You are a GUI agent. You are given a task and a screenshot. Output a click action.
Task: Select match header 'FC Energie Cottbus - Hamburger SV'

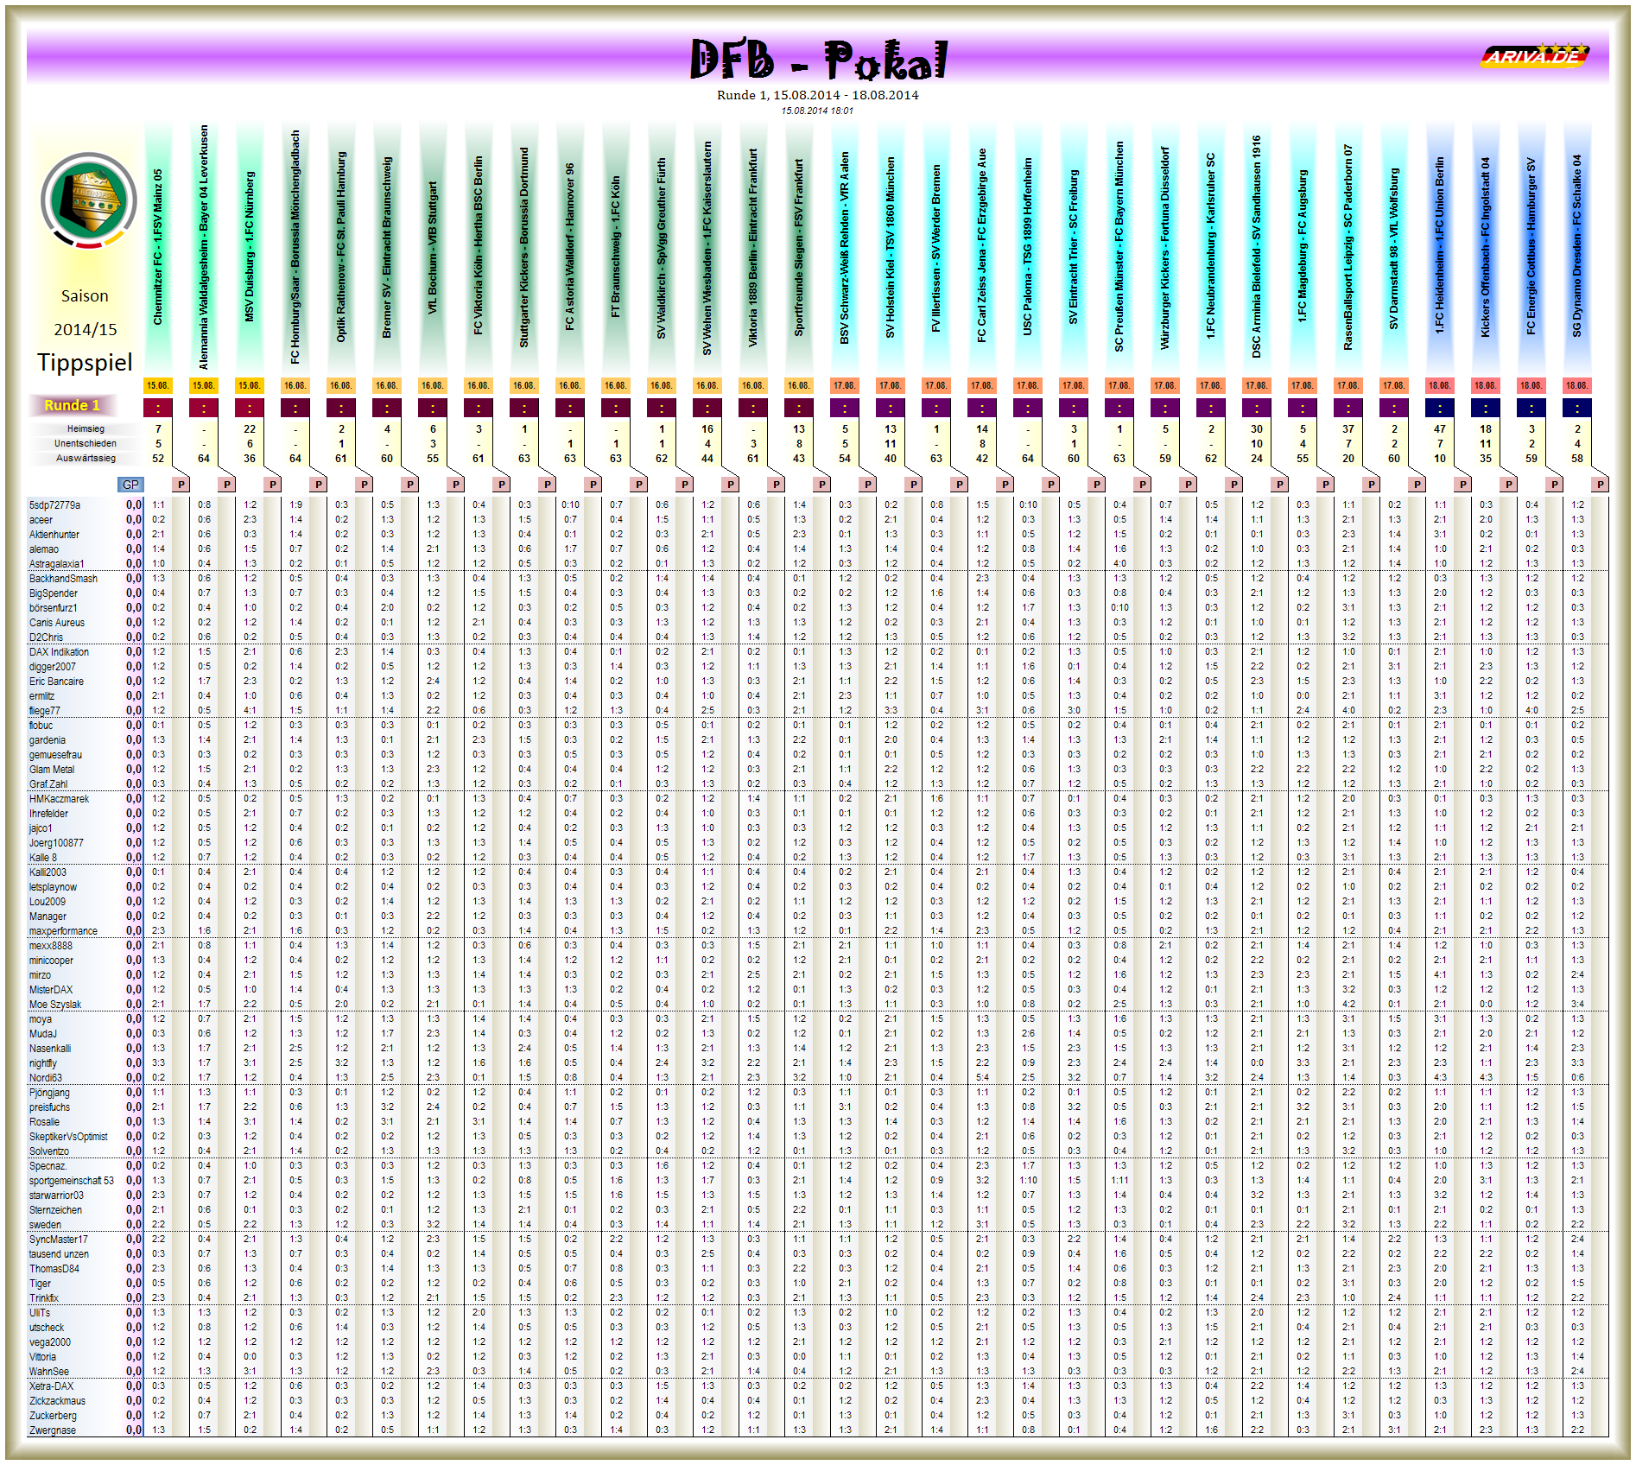click(x=1531, y=248)
